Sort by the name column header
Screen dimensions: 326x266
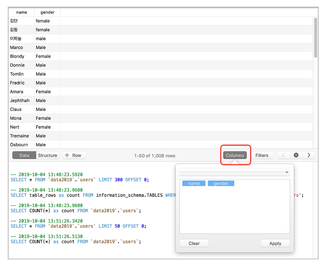(22, 12)
